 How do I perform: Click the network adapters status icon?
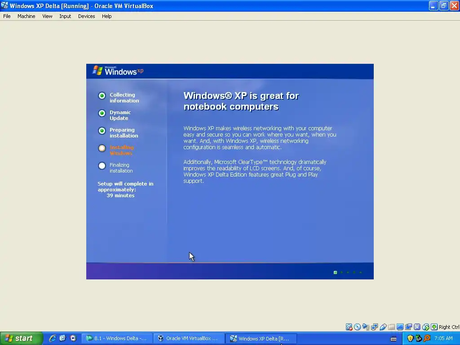tap(374, 327)
